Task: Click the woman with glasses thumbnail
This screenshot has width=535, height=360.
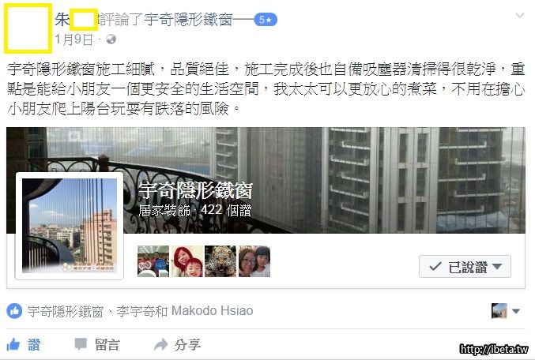Action: (x=254, y=261)
